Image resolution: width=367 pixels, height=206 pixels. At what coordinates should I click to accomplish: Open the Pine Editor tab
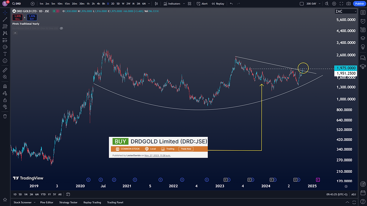coord(46,203)
